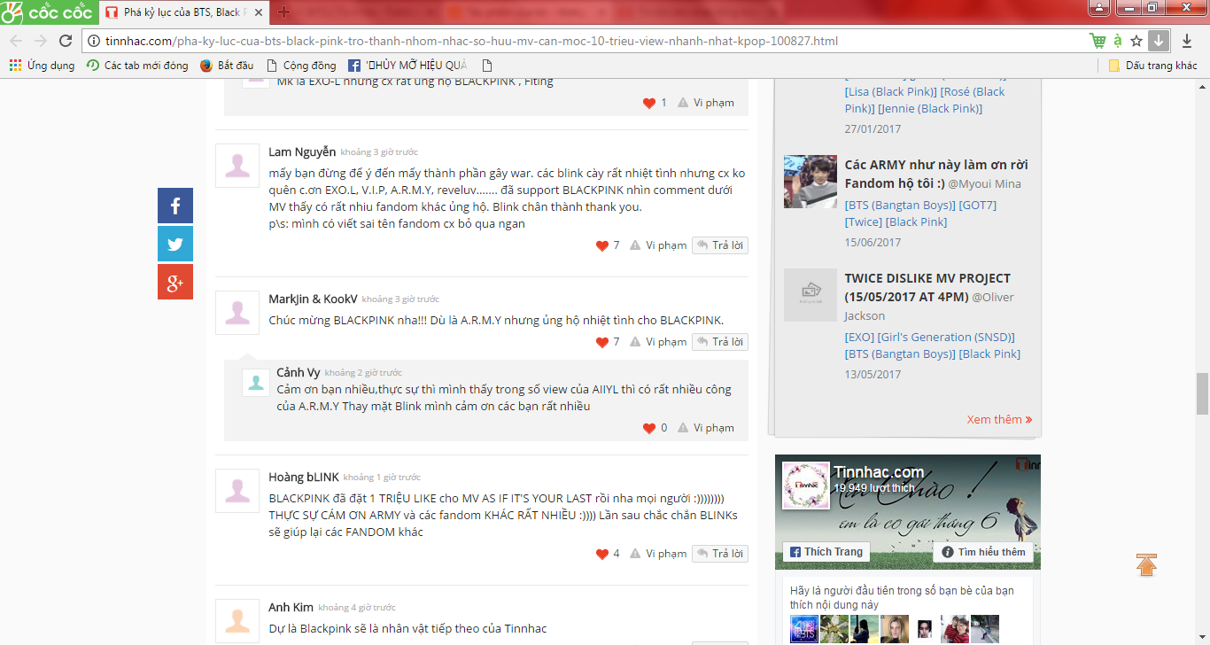Viewport: 1210px width, 645px height.
Task: Reload the current tinnhac.com page
Action: point(66,41)
